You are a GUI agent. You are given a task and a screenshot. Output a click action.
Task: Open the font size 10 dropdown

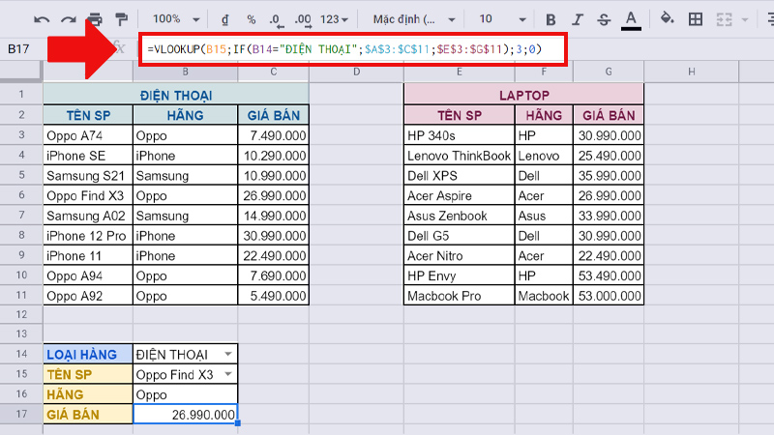click(x=498, y=18)
